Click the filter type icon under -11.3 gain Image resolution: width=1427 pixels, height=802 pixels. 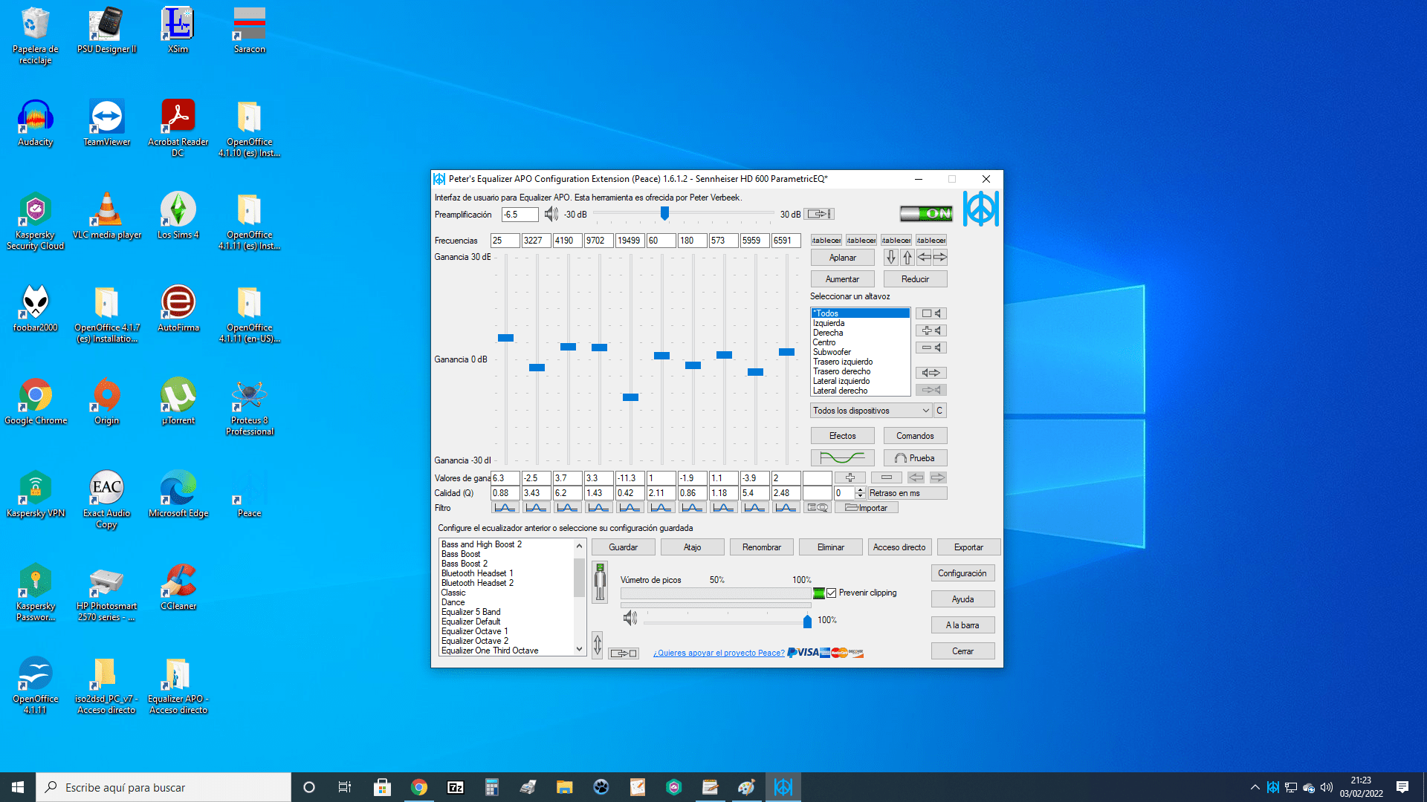[x=630, y=508]
